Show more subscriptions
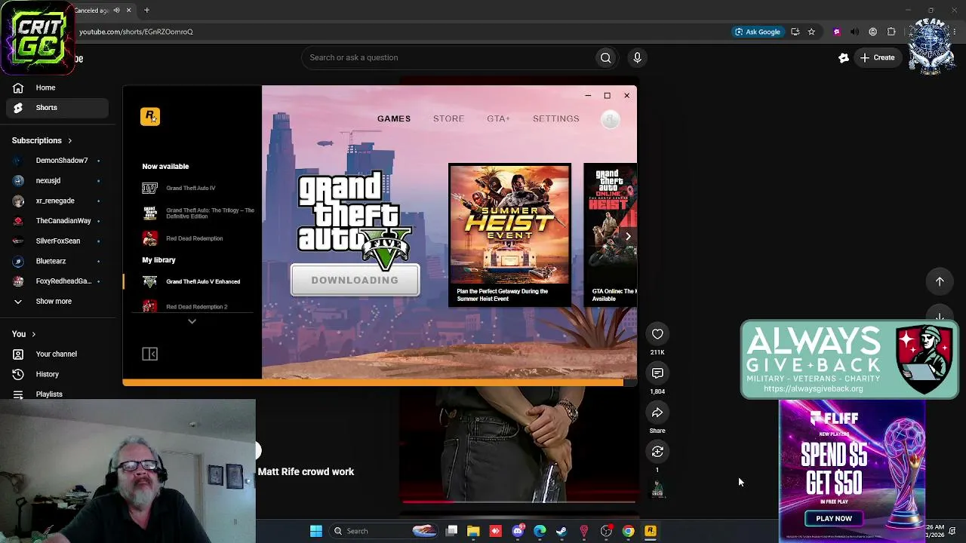 pos(54,302)
